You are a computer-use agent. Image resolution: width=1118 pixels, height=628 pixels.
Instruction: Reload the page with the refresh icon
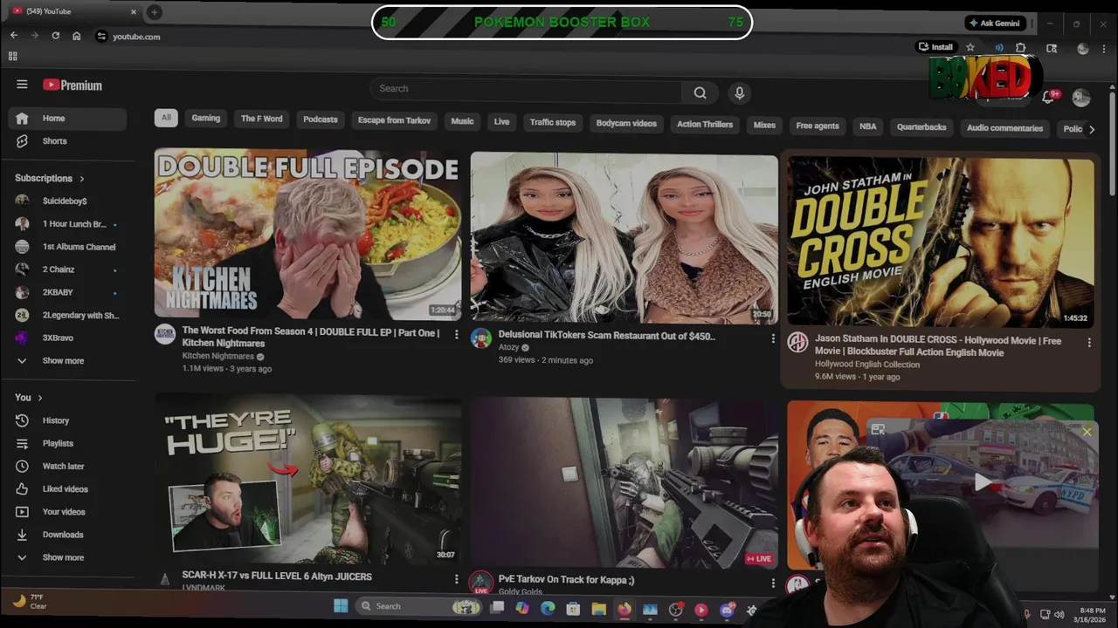(55, 36)
